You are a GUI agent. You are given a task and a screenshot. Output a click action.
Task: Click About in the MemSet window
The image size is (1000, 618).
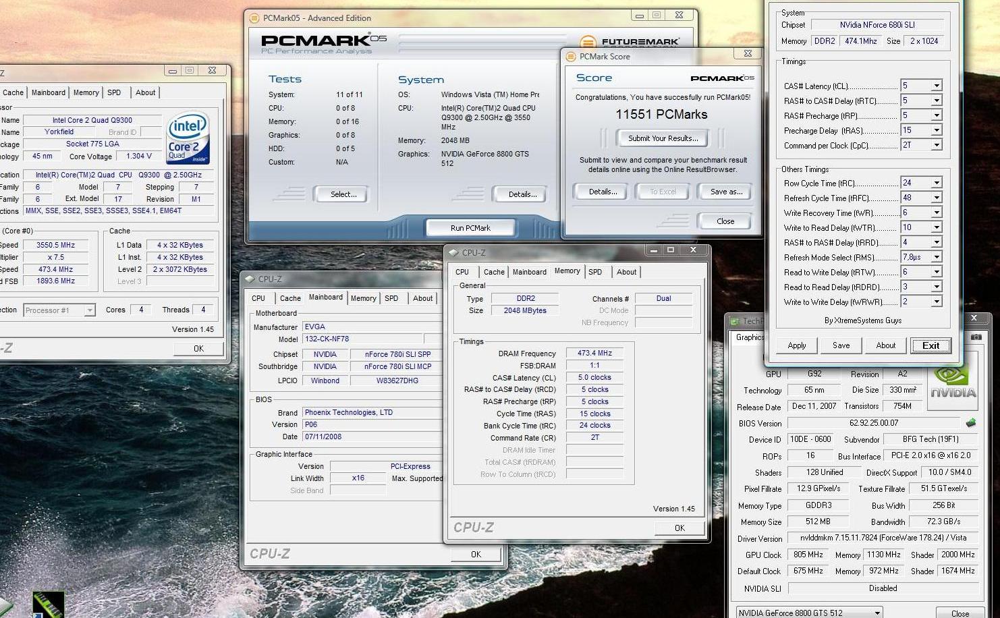point(886,345)
